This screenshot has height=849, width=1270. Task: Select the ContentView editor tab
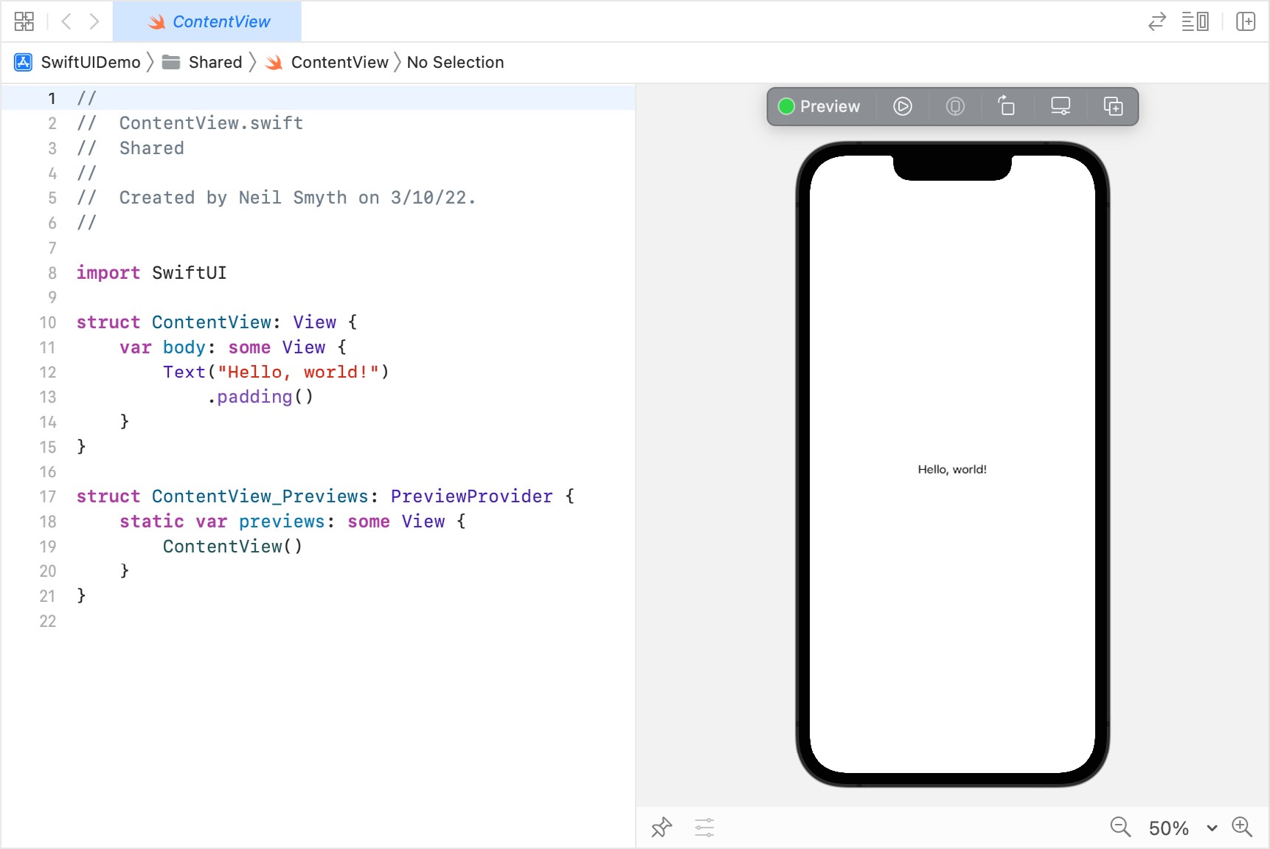[x=207, y=21]
